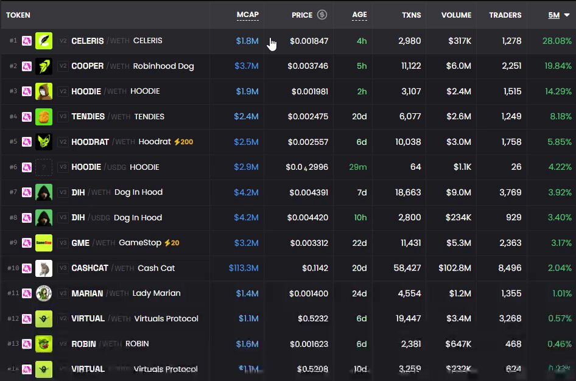This screenshot has height=381, width=576.
Task: Open the ROBIN / WETH pair name
Action: coord(110,344)
